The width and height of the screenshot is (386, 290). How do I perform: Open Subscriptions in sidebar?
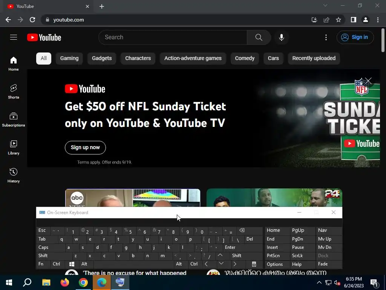point(14,119)
